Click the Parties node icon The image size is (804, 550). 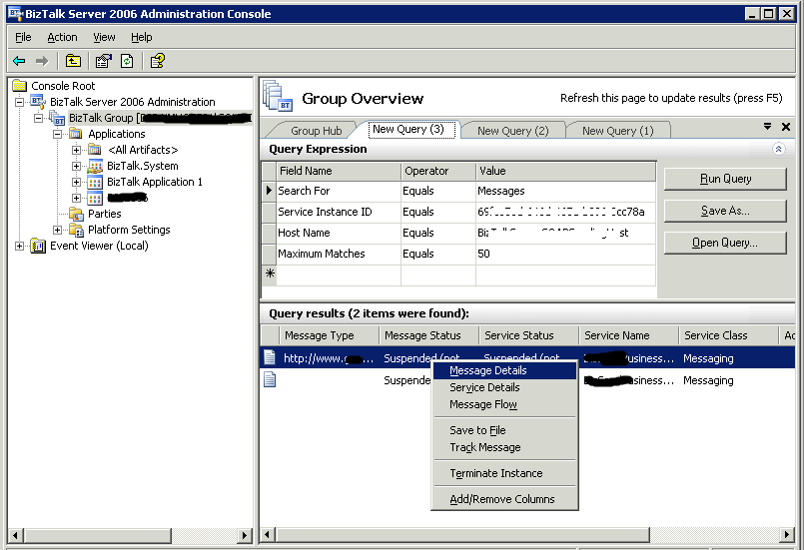pyautogui.click(x=76, y=214)
